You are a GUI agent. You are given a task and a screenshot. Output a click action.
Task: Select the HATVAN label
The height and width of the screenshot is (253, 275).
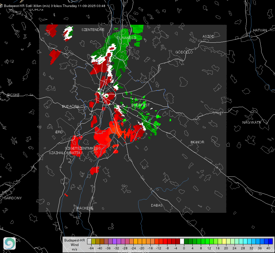(260, 30)
